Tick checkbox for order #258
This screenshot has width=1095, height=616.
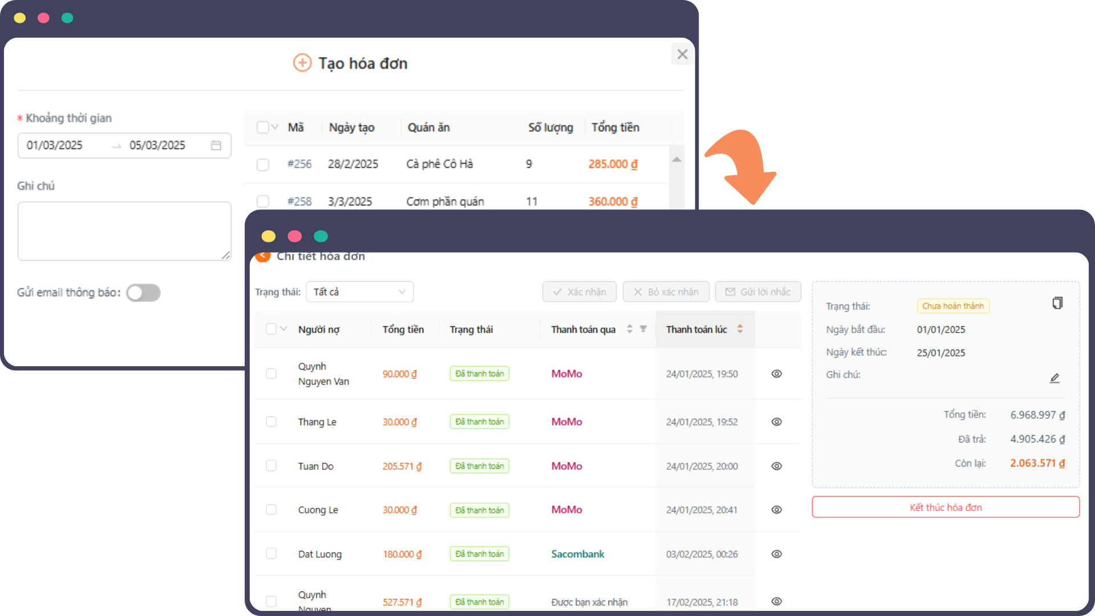262,201
